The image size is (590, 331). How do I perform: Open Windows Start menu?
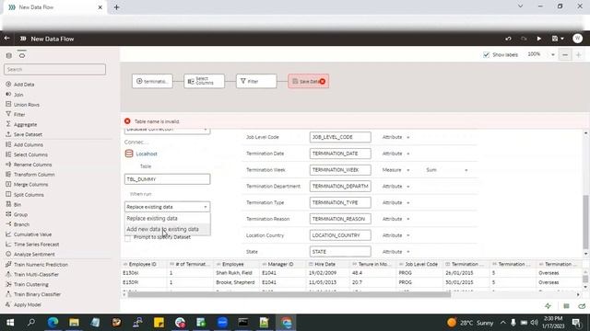point(10,323)
